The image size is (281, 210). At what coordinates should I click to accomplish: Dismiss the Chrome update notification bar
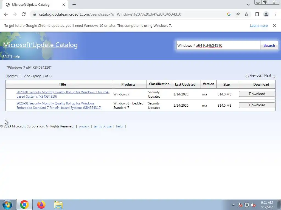274,25
